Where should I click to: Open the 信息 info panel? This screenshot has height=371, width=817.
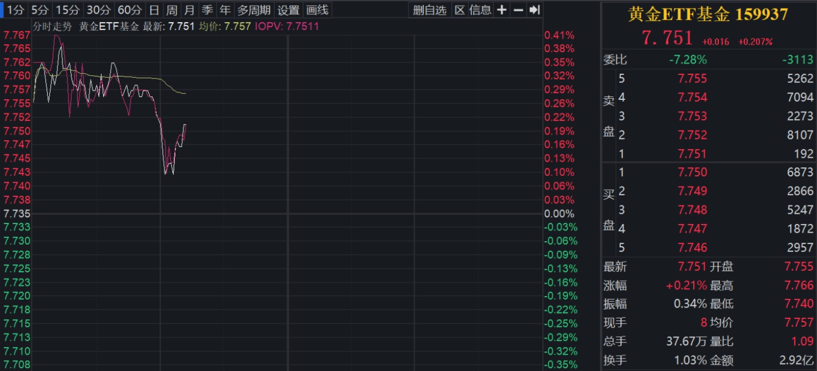(x=480, y=10)
